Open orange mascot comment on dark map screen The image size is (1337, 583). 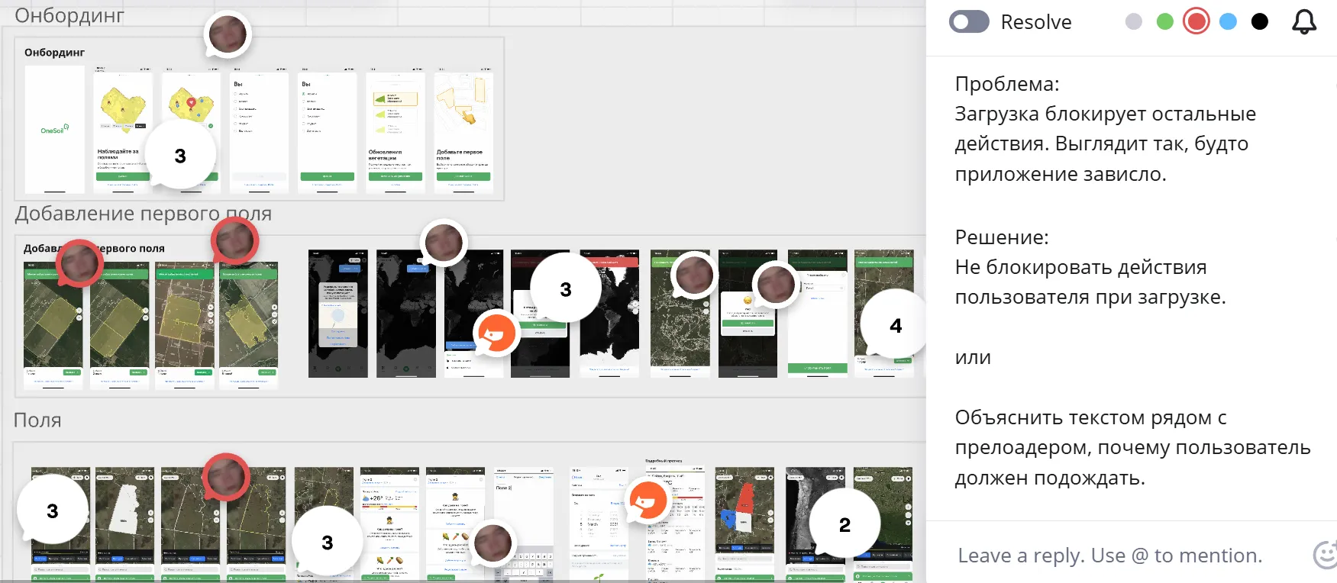pos(496,333)
